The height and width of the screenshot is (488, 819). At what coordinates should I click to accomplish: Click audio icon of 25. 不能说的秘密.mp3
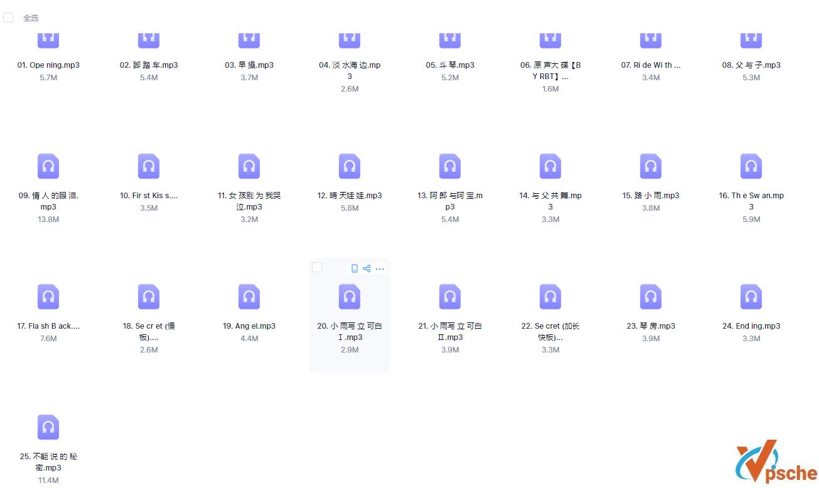point(48,427)
